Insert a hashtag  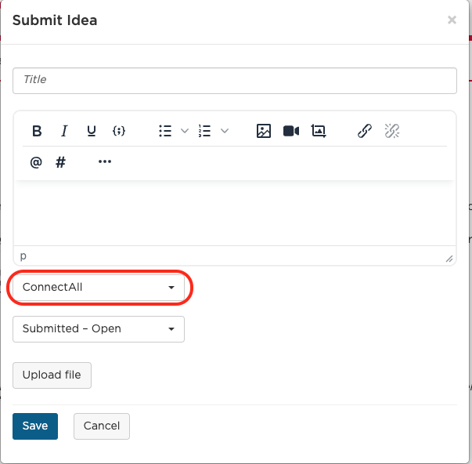click(61, 162)
